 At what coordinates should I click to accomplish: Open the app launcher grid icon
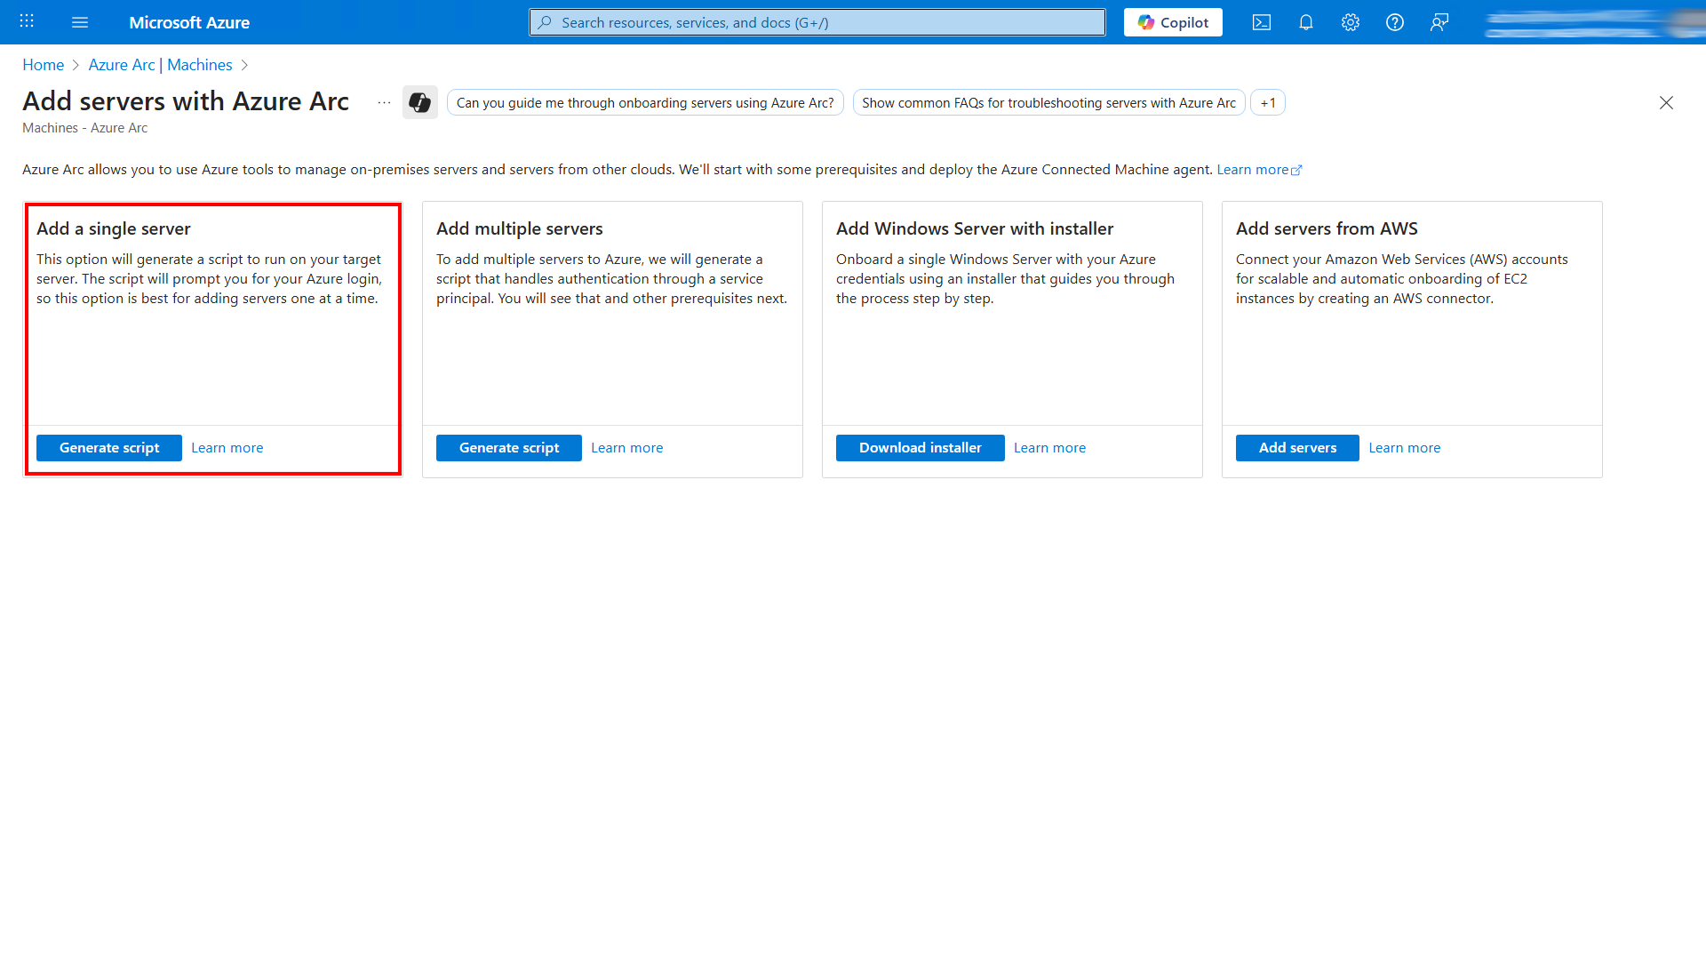click(26, 21)
